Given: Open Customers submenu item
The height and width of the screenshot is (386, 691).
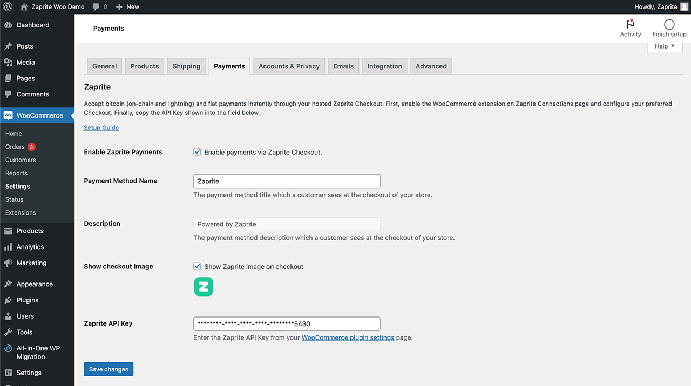Looking at the screenshot, I should tap(21, 160).
